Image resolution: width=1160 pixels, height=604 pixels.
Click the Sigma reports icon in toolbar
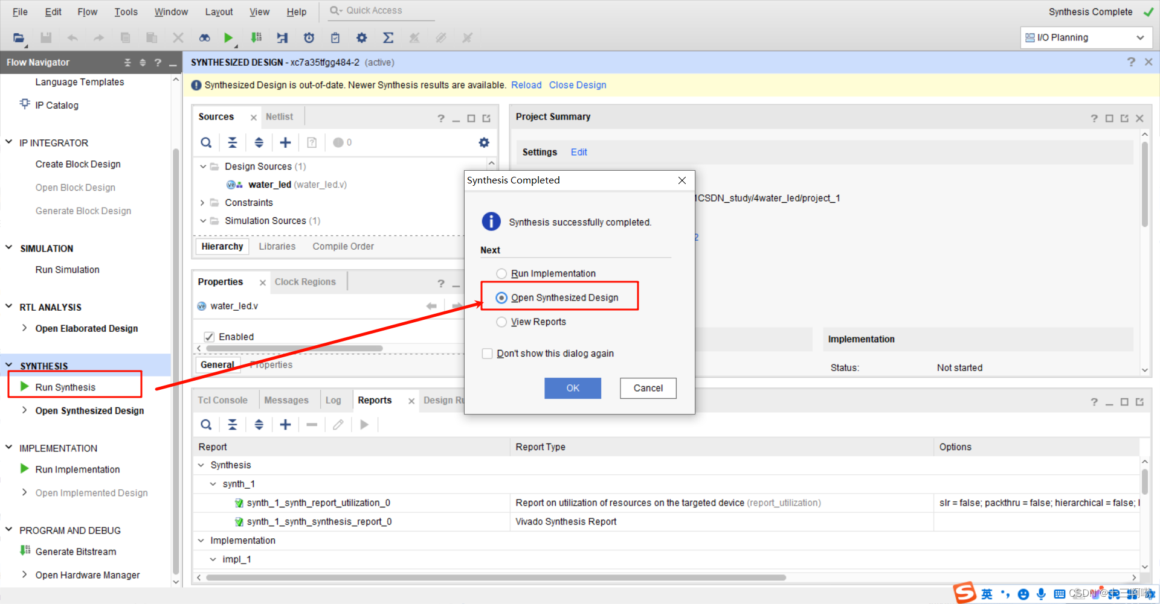(388, 38)
